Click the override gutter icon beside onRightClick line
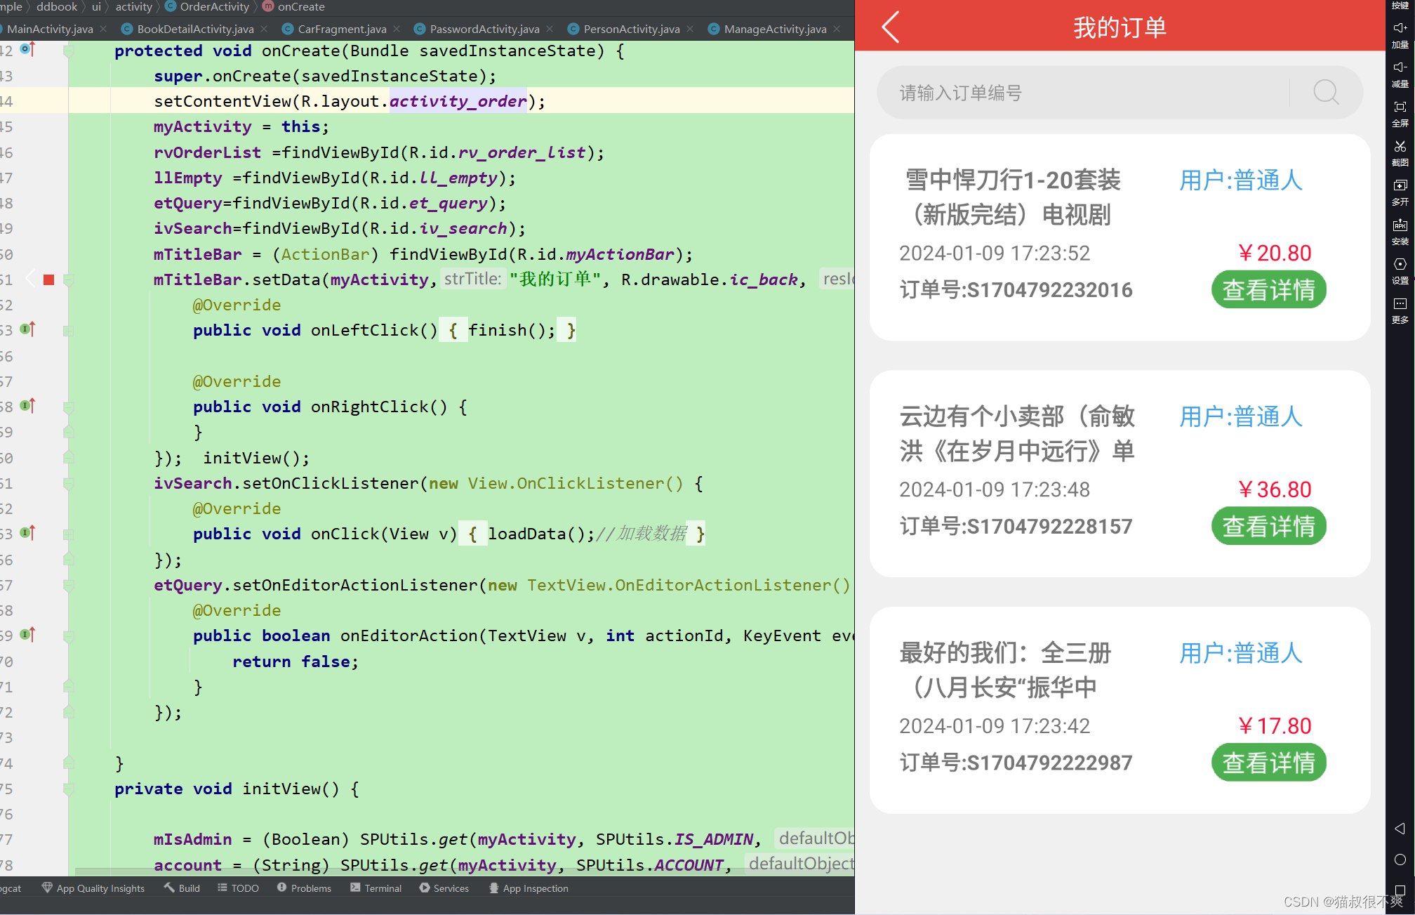 [27, 405]
